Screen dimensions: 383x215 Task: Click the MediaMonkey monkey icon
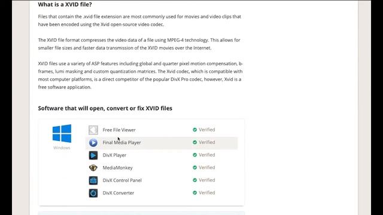[93, 168]
